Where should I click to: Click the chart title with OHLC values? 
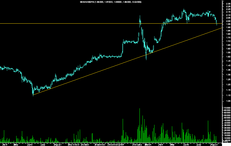click(111, 2)
